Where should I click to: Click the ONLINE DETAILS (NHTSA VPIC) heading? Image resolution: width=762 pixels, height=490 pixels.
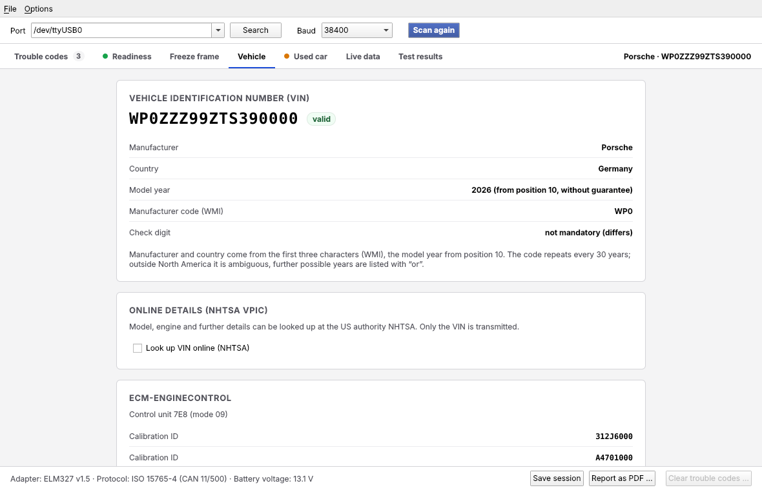point(198,311)
